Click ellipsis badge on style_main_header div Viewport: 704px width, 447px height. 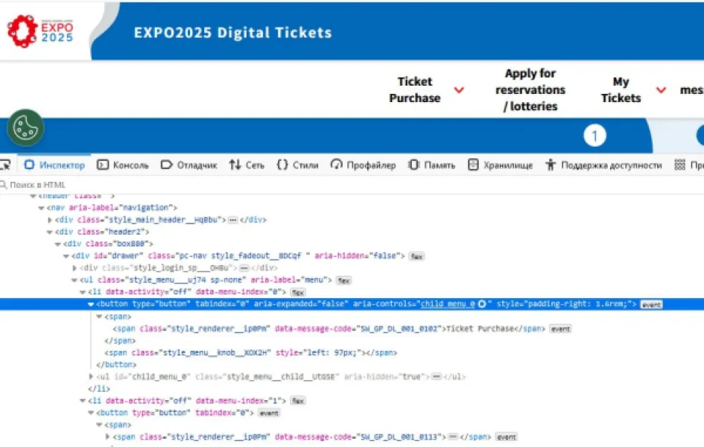coord(232,220)
